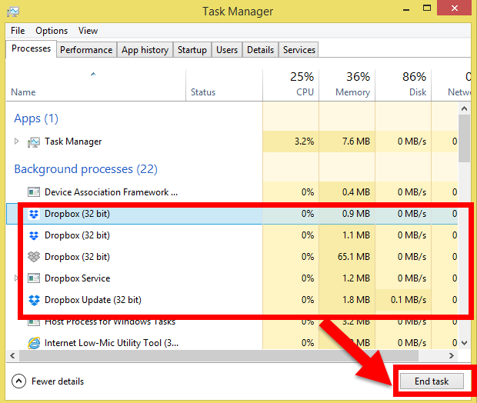Viewport: 477px width, 403px height.
Task: Sort by the Name column header
Action: [x=95, y=85]
